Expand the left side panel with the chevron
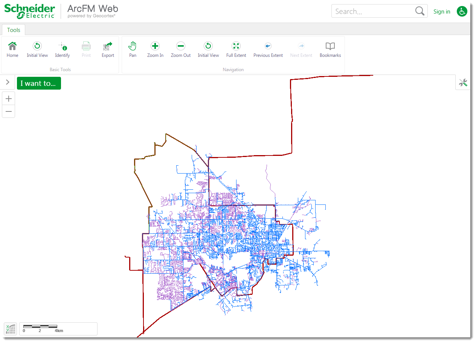This screenshot has height=343, width=476. (x=7, y=82)
